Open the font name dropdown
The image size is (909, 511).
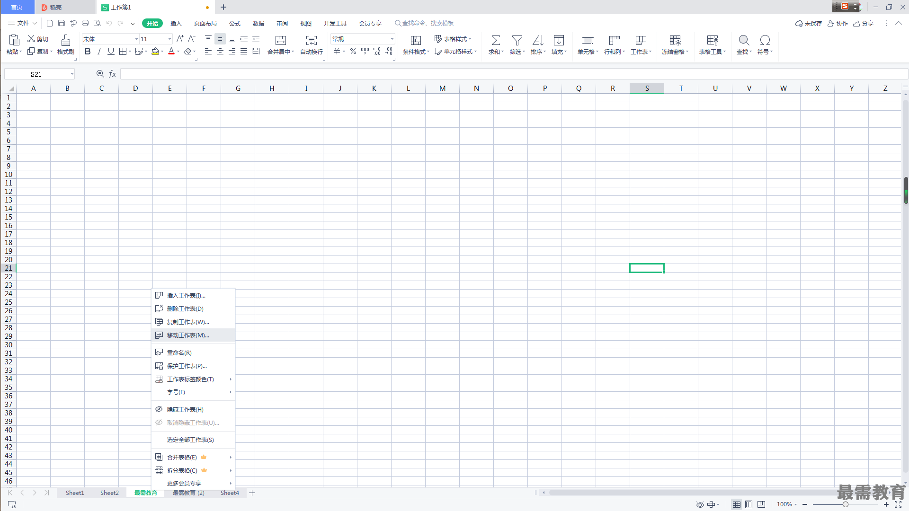pyautogui.click(x=136, y=39)
